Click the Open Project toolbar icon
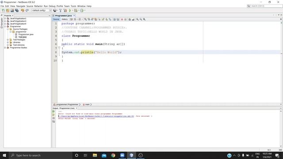283x159 pixels. (x=12, y=11)
